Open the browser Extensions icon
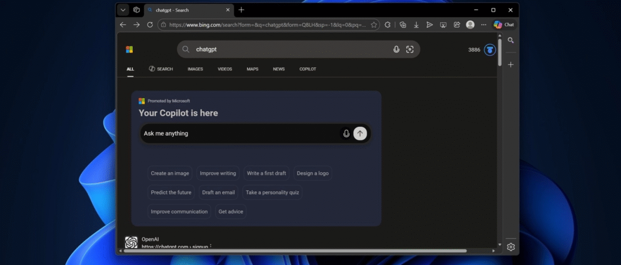The height and width of the screenshot is (265, 621). [387, 24]
